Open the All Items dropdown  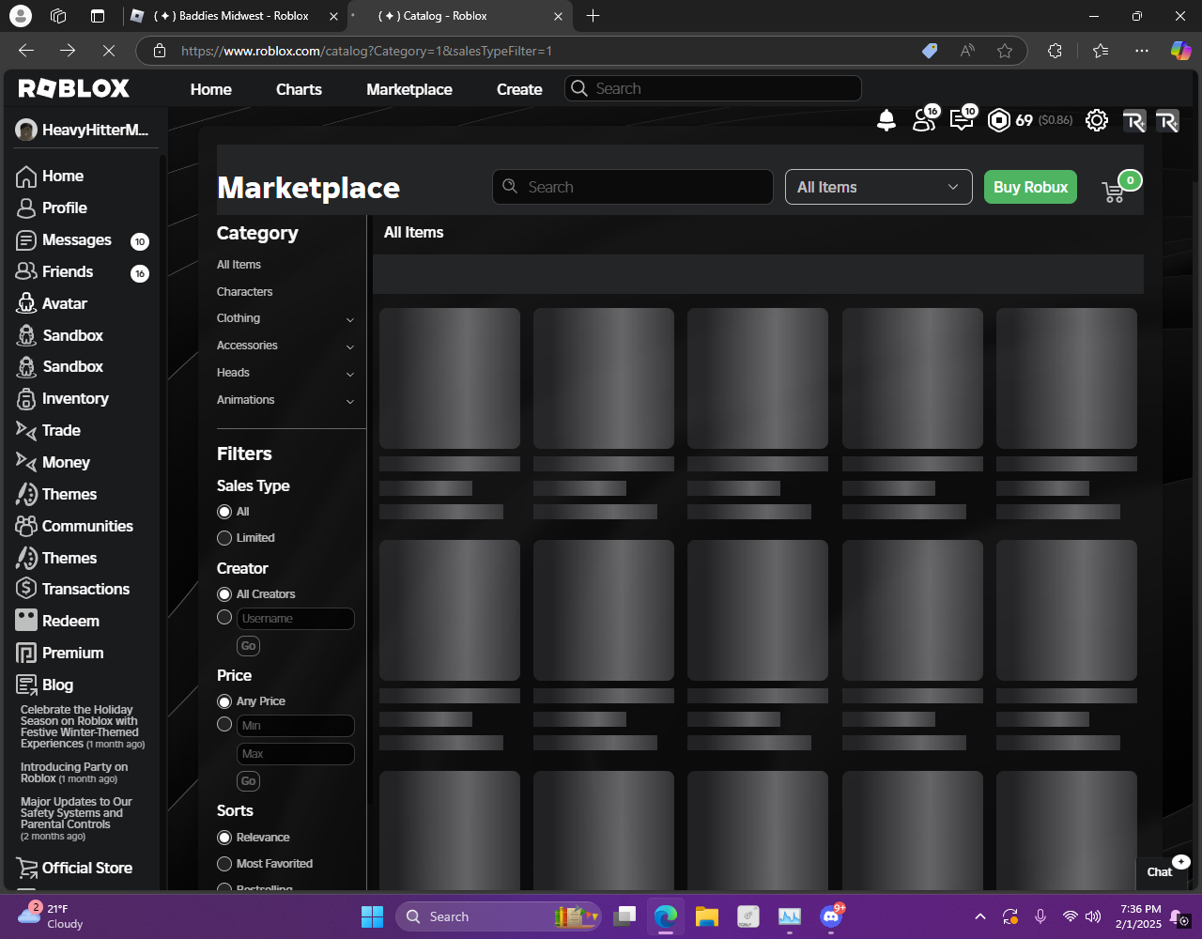(878, 187)
